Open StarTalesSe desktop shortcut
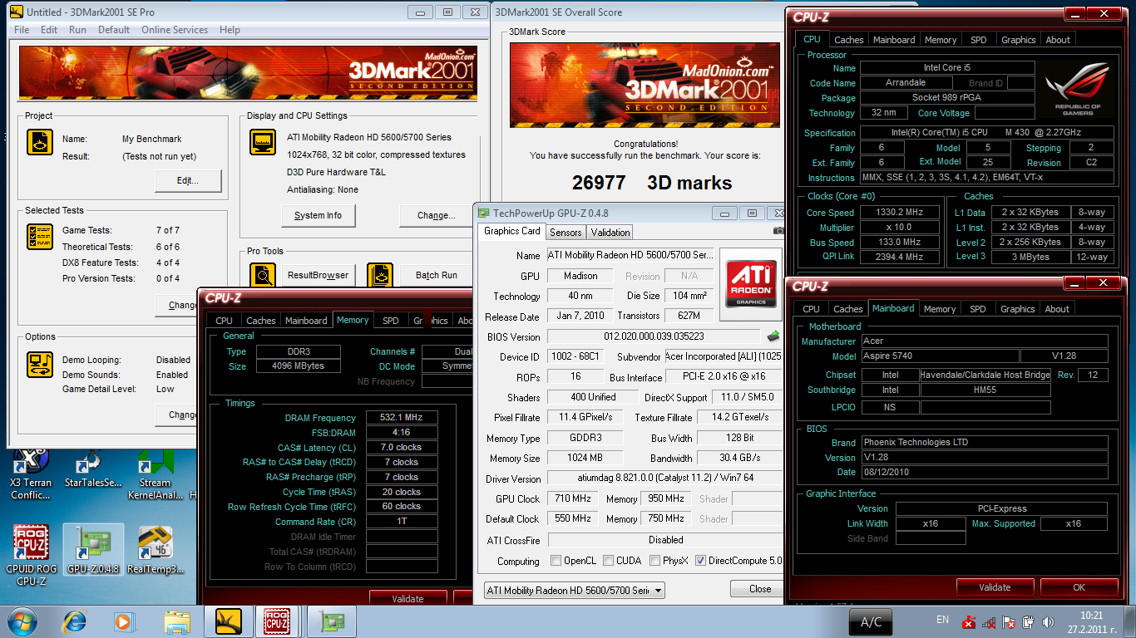1136x638 pixels. point(93,470)
